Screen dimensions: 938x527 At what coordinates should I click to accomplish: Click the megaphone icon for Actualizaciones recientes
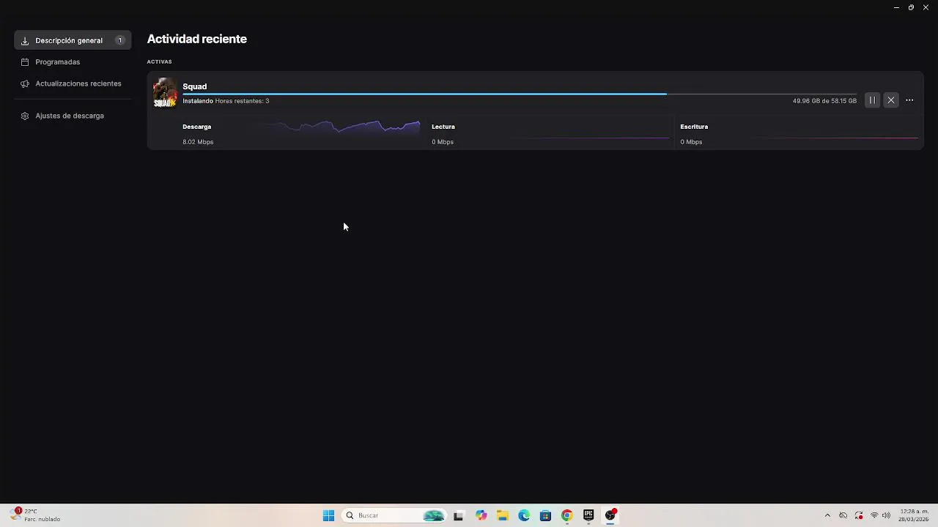[25, 83]
